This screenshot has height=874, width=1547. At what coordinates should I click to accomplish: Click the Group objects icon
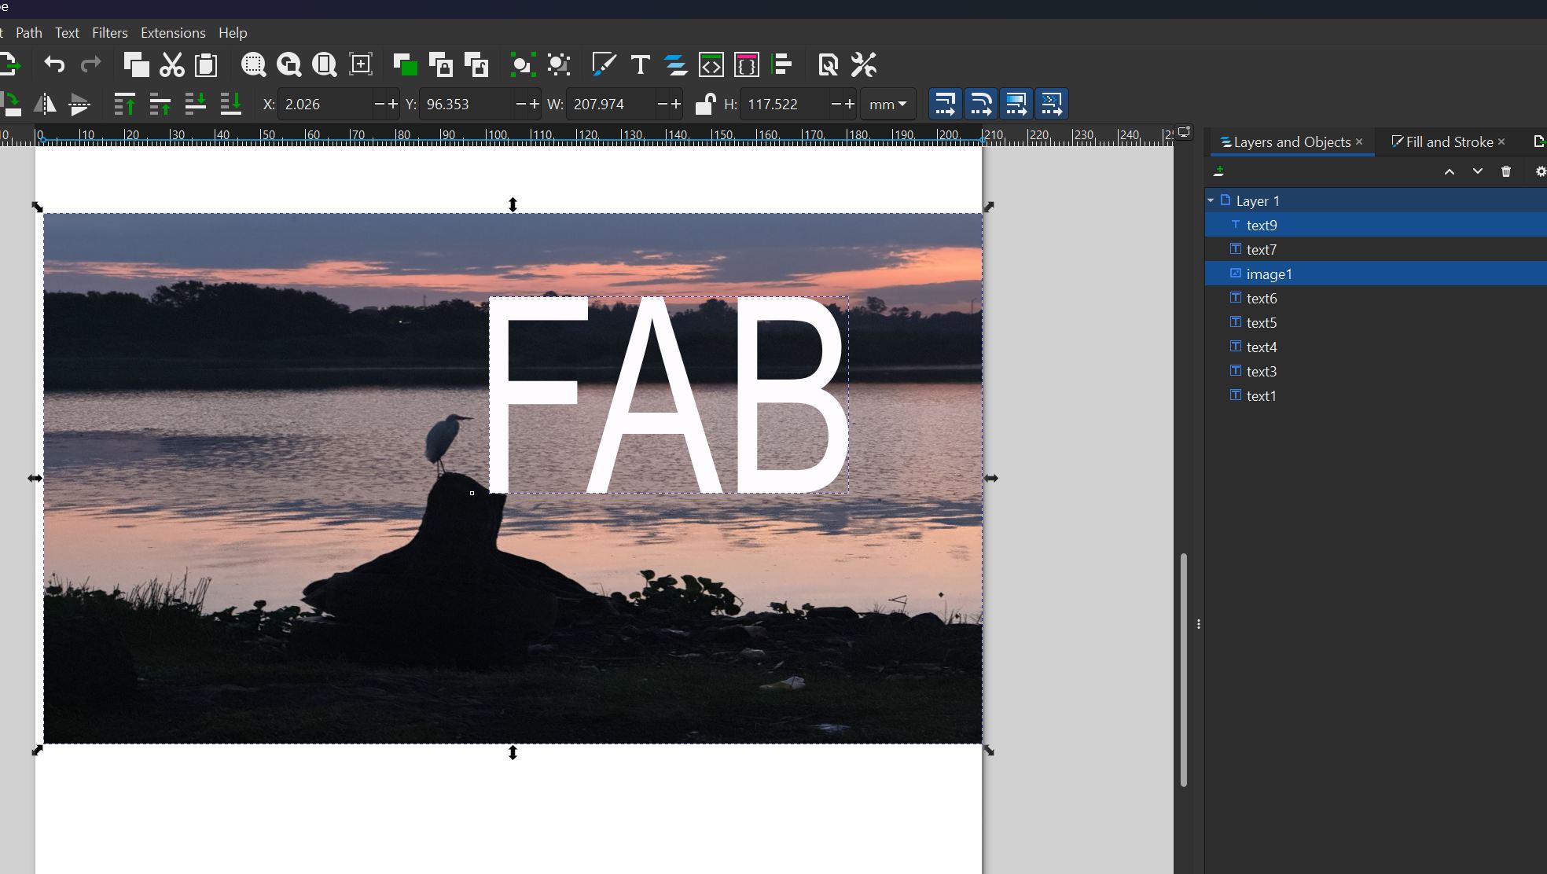[x=521, y=64]
